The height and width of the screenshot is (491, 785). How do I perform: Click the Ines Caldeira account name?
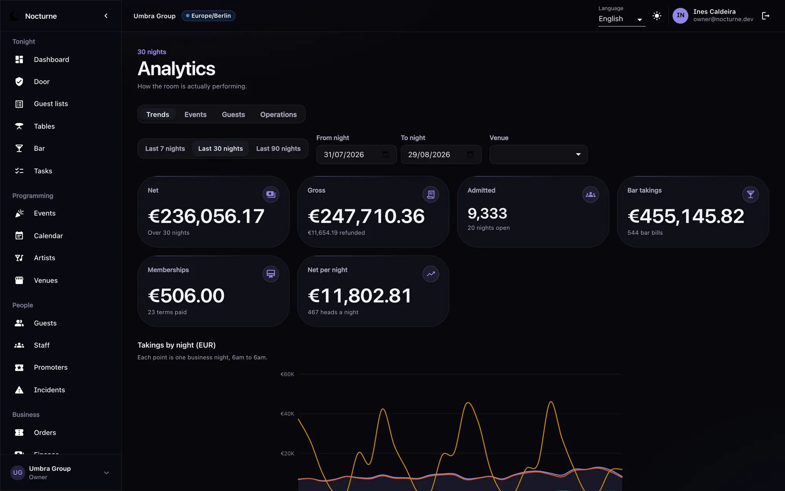pos(714,12)
